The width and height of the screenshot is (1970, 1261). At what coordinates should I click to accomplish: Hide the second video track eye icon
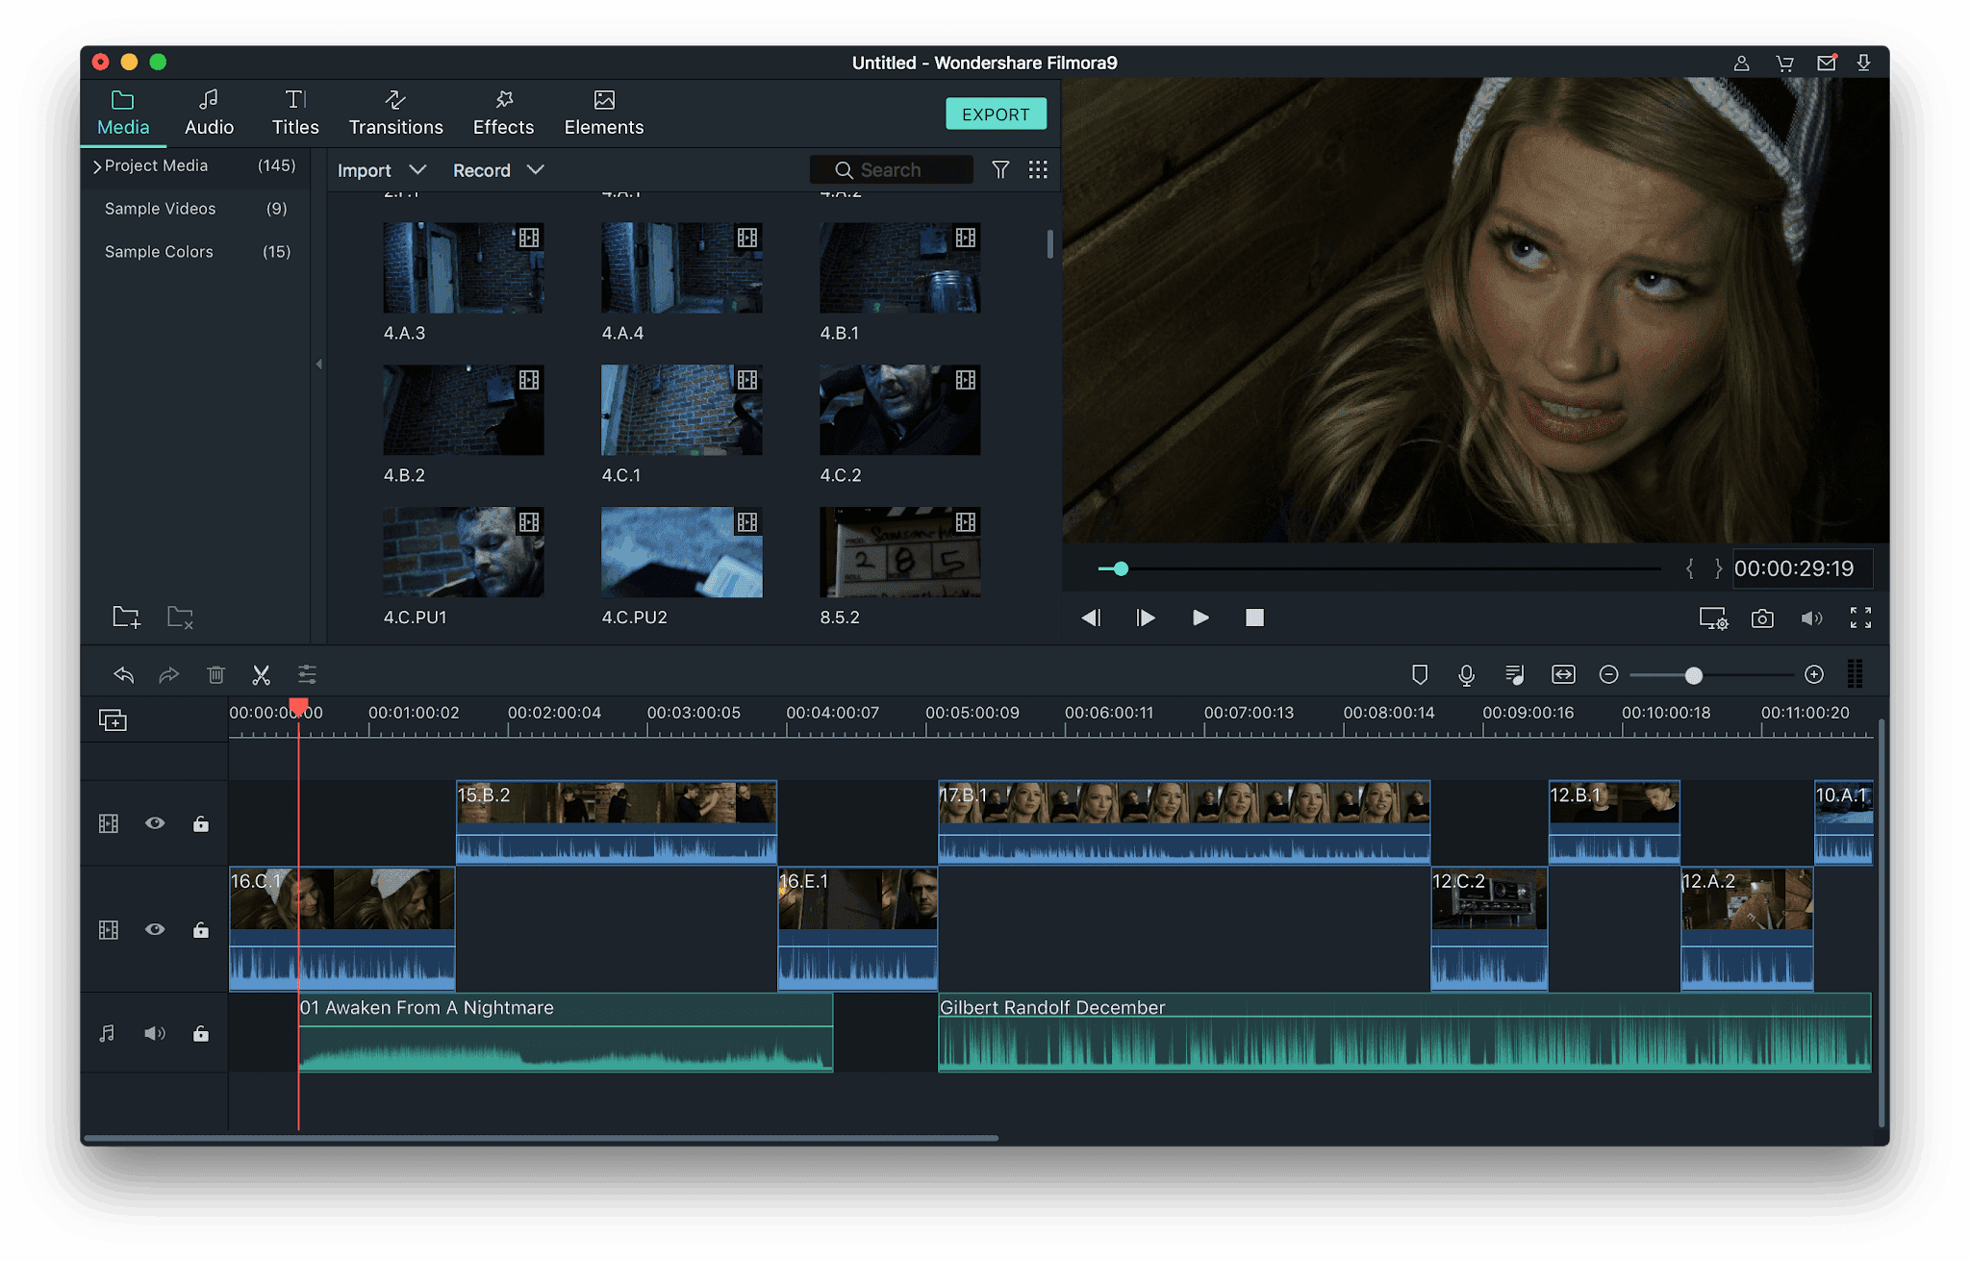[x=155, y=929]
